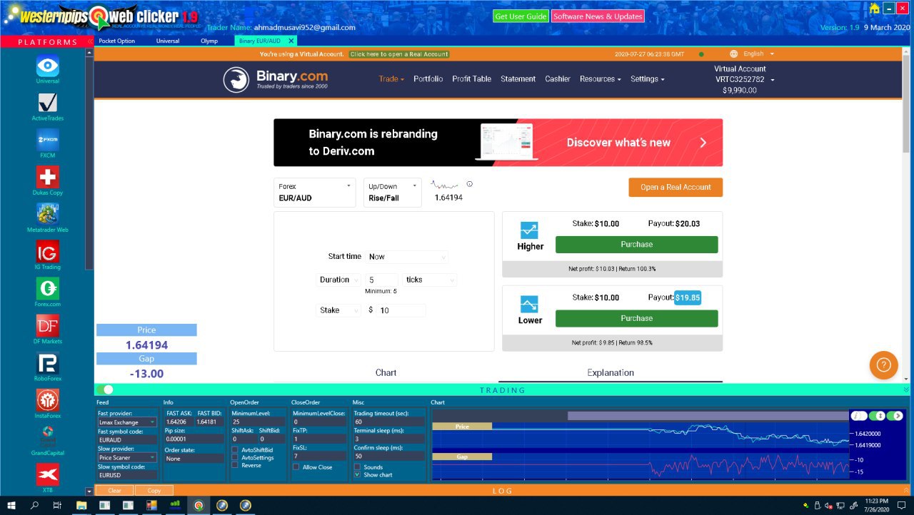Image resolution: width=914 pixels, height=515 pixels.
Task: Enable the AvtoShiftBid checkbox
Action: [x=235, y=450]
